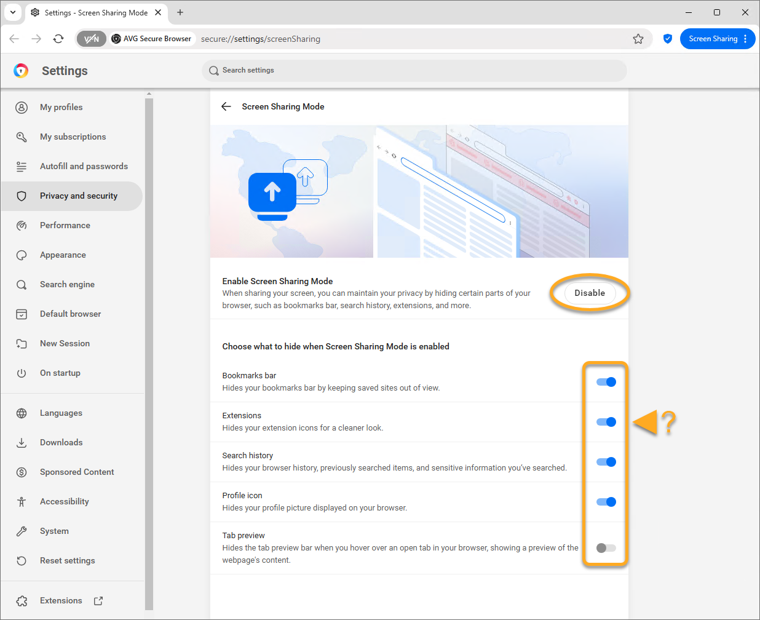
Task: Click the AVG Secure Browser logo in header
Action: 21,71
